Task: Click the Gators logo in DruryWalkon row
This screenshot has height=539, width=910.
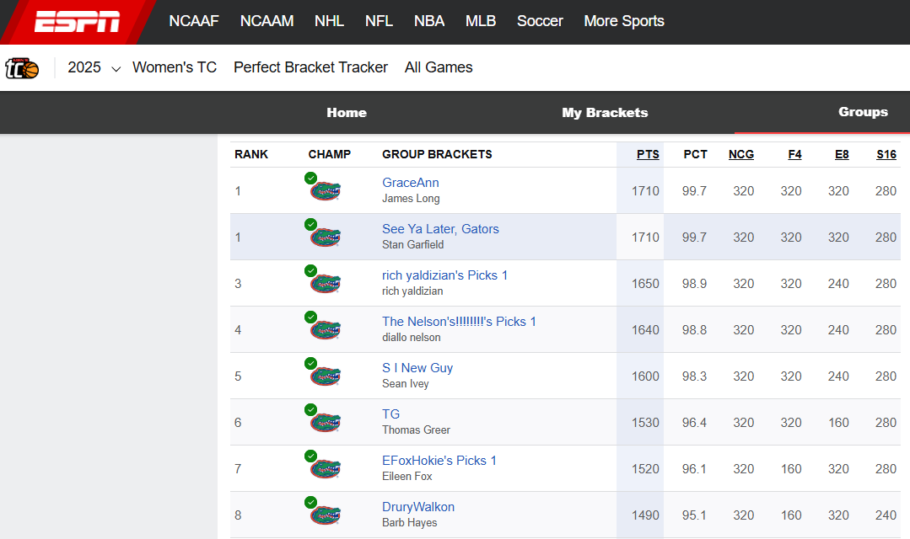Action: click(325, 515)
